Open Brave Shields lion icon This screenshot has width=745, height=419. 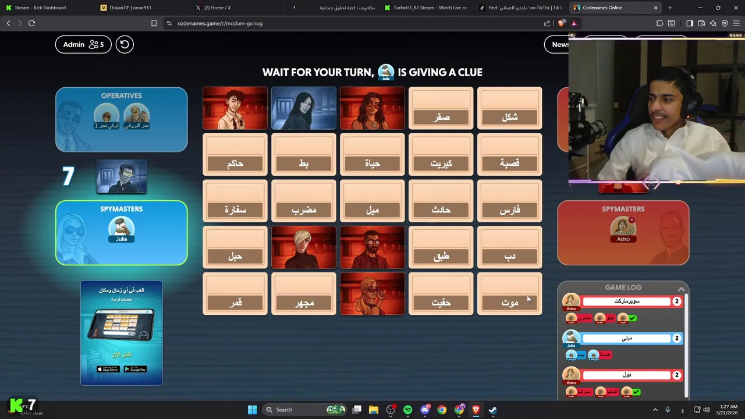[x=561, y=23]
